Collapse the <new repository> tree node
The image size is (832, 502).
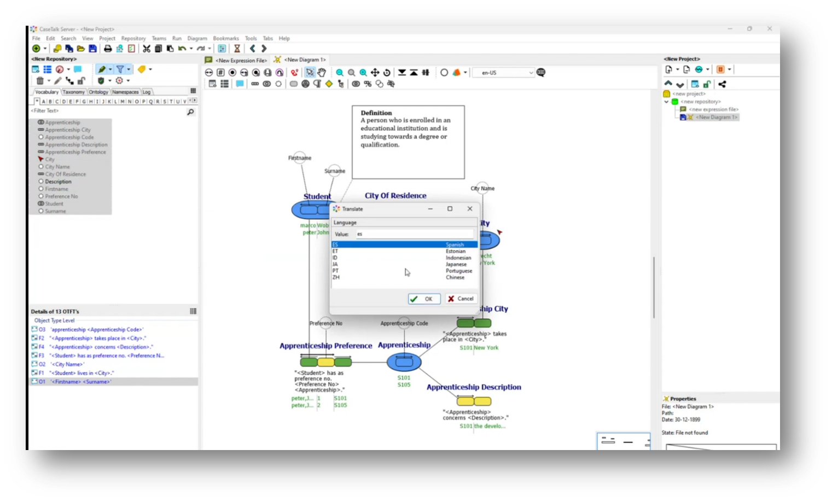tap(666, 102)
